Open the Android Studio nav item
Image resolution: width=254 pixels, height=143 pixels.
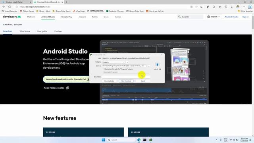[48, 17]
